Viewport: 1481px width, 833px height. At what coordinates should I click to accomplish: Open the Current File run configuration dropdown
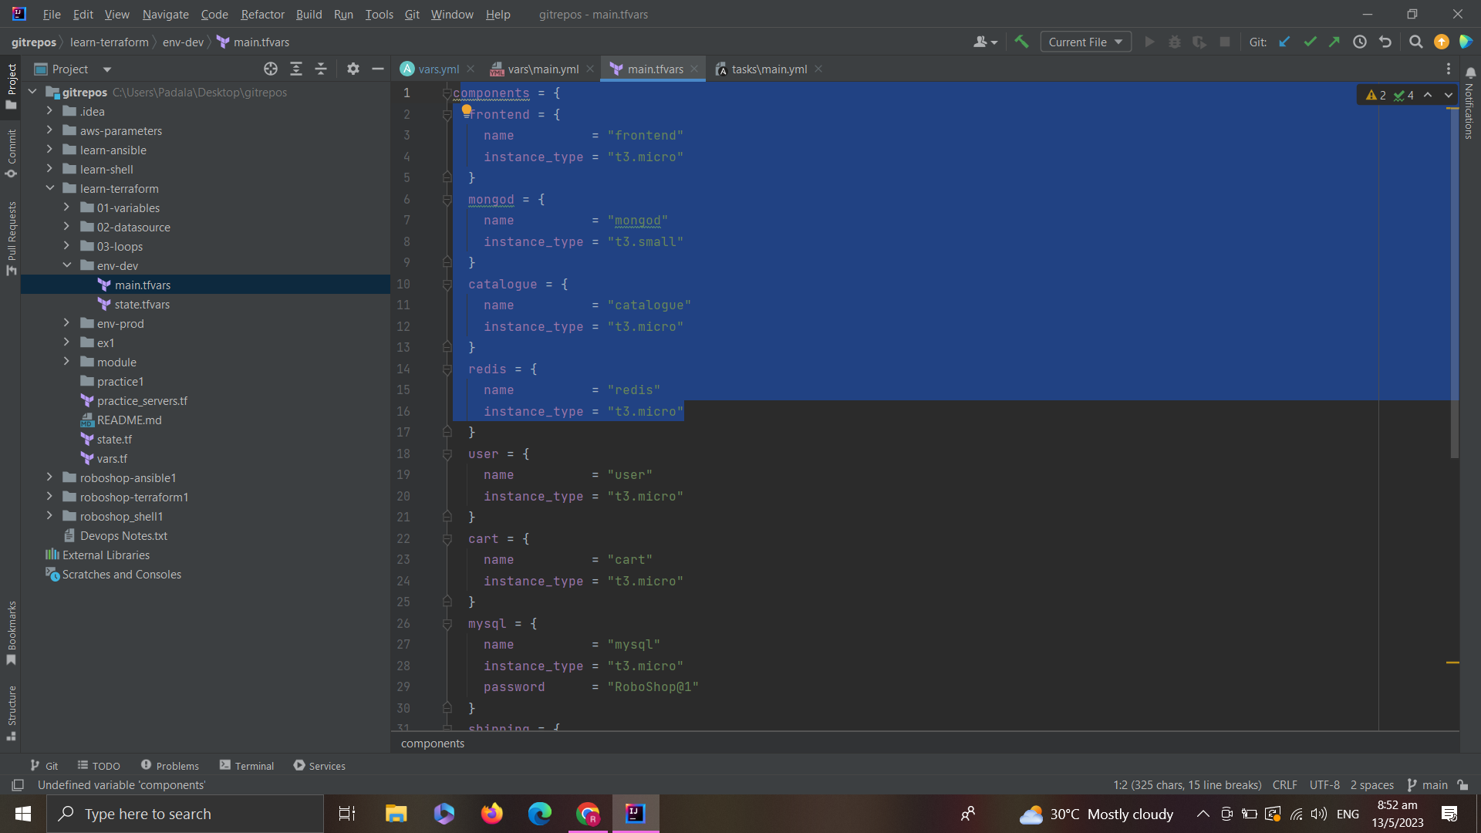point(1085,42)
